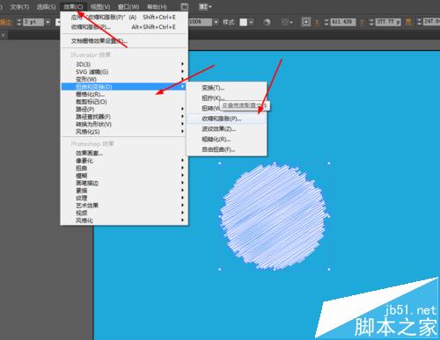Click the stroke weight stepper arrows

coord(19,22)
